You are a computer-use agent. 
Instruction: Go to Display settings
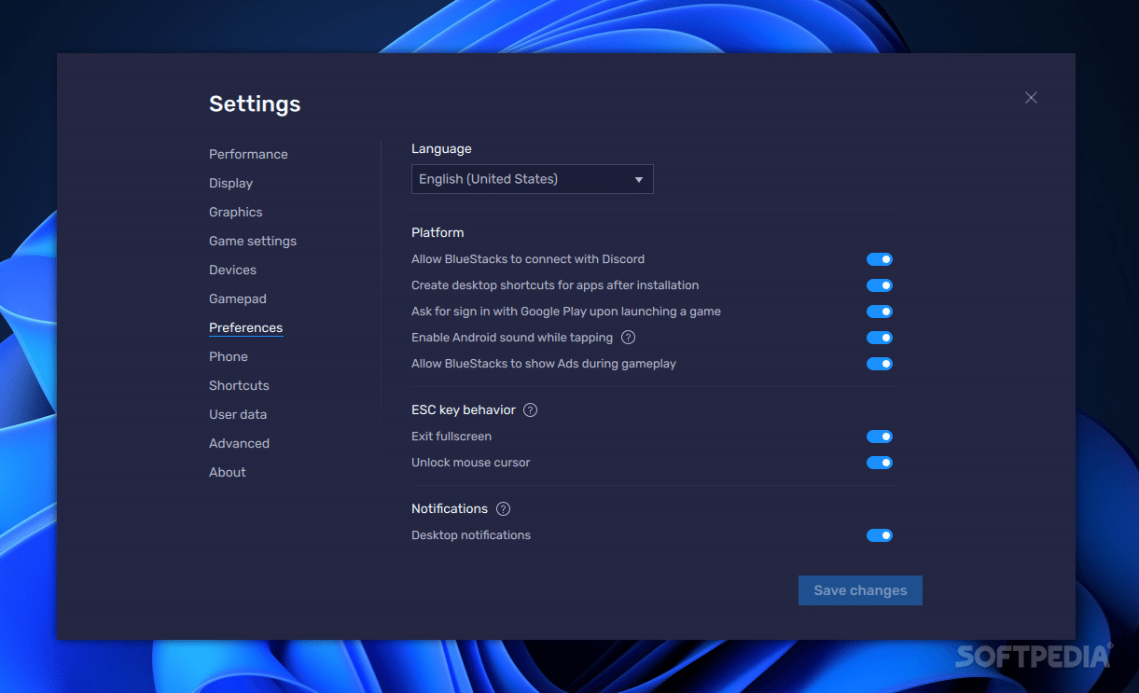pos(230,184)
